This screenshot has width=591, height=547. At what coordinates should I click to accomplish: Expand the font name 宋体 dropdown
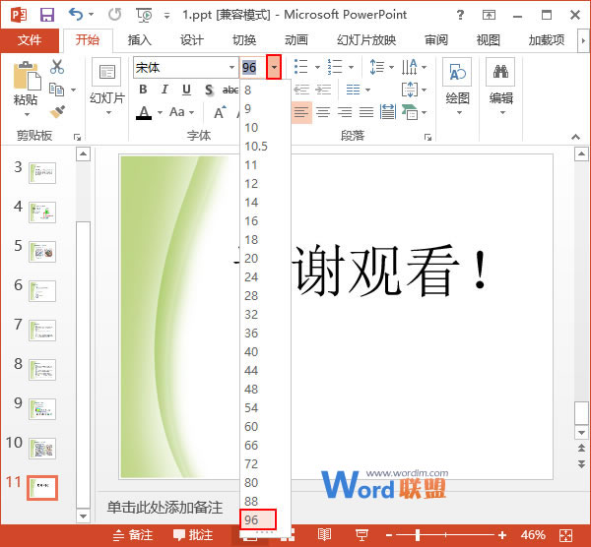coord(231,67)
